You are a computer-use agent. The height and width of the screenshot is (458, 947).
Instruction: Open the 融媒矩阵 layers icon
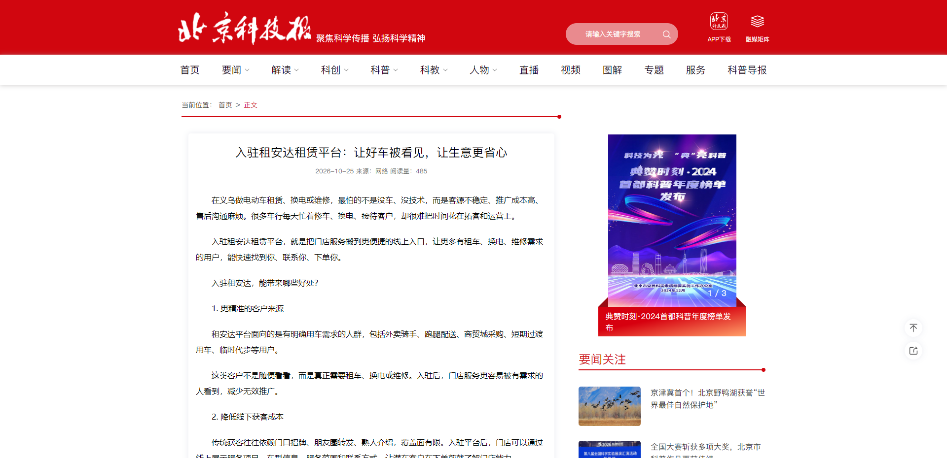click(757, 22)
